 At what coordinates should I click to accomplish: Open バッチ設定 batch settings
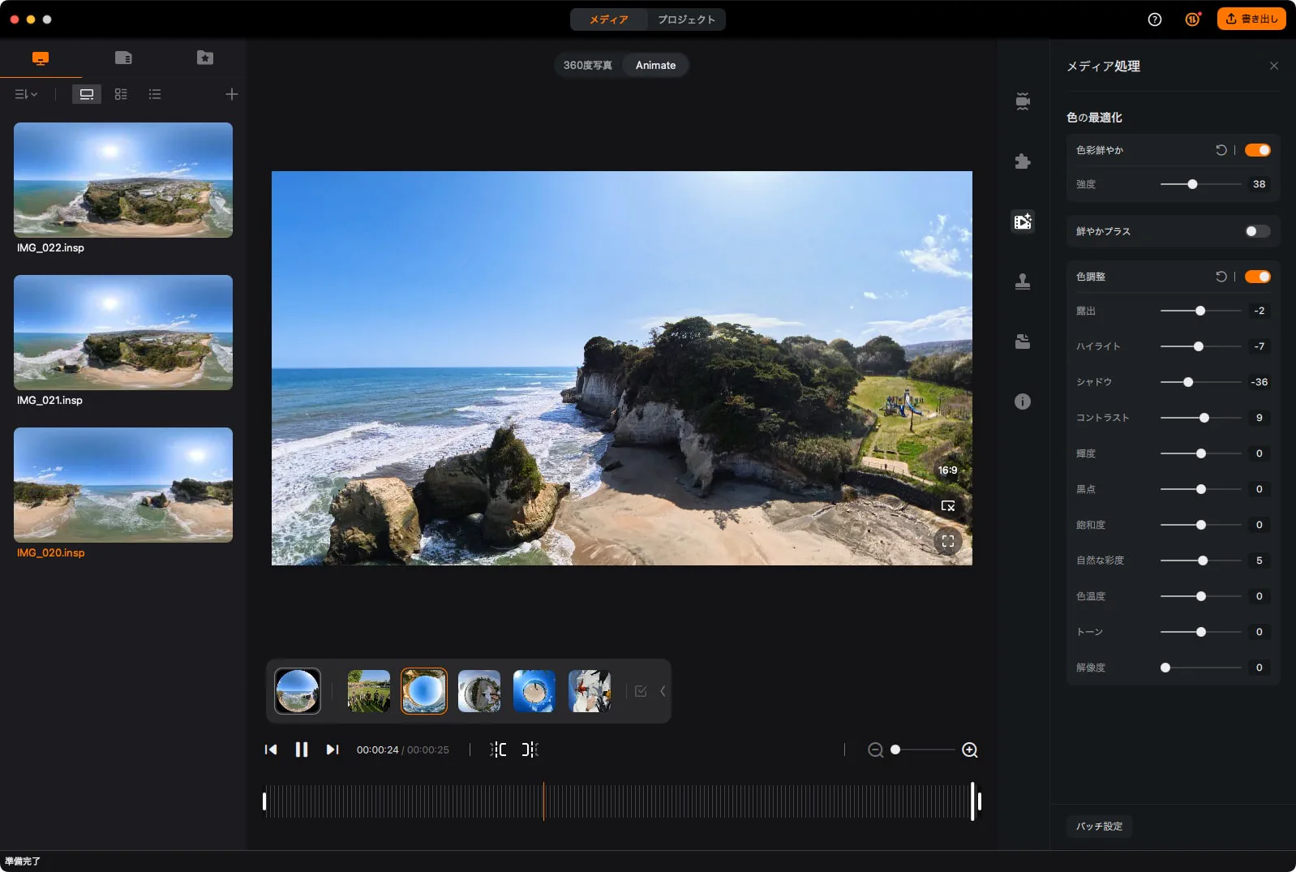point(1099,827)
